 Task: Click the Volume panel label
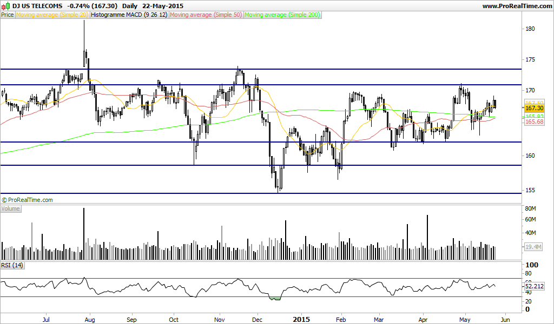[11, 208]
